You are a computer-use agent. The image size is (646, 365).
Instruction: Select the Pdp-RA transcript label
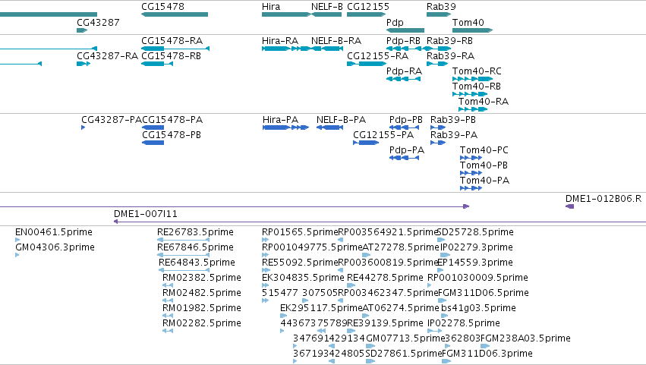click(404, 71)
